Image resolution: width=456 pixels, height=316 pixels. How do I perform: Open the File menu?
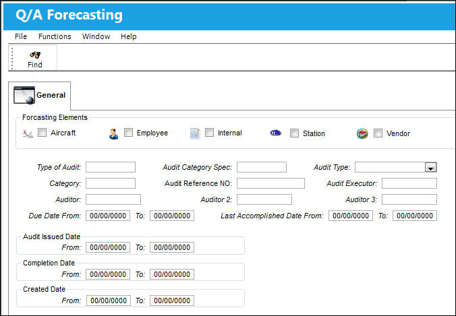[21, 36]
